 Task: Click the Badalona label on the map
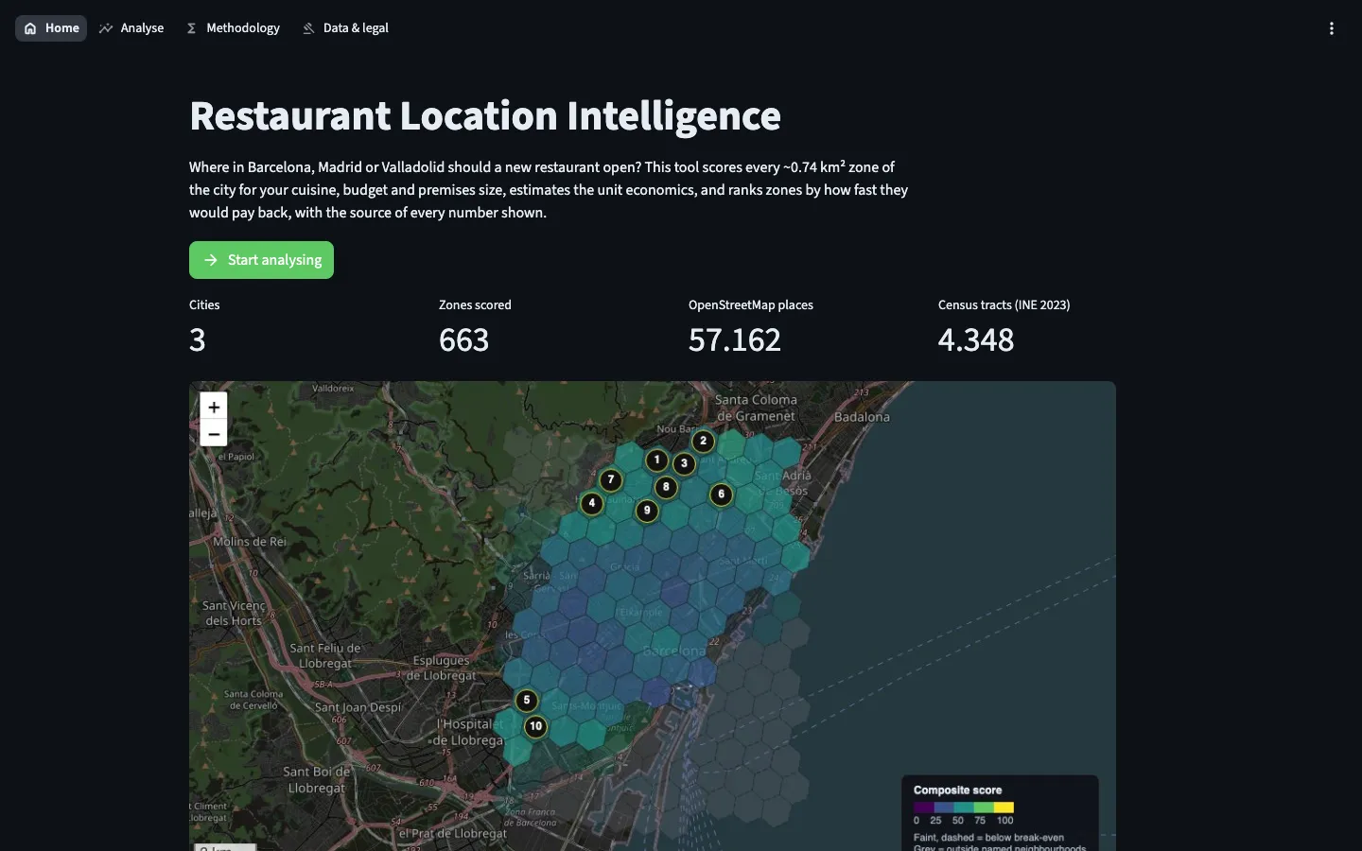coord(862,417)
